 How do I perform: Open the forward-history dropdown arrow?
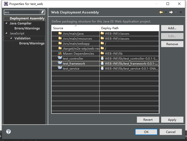click(x=176, y=12)
